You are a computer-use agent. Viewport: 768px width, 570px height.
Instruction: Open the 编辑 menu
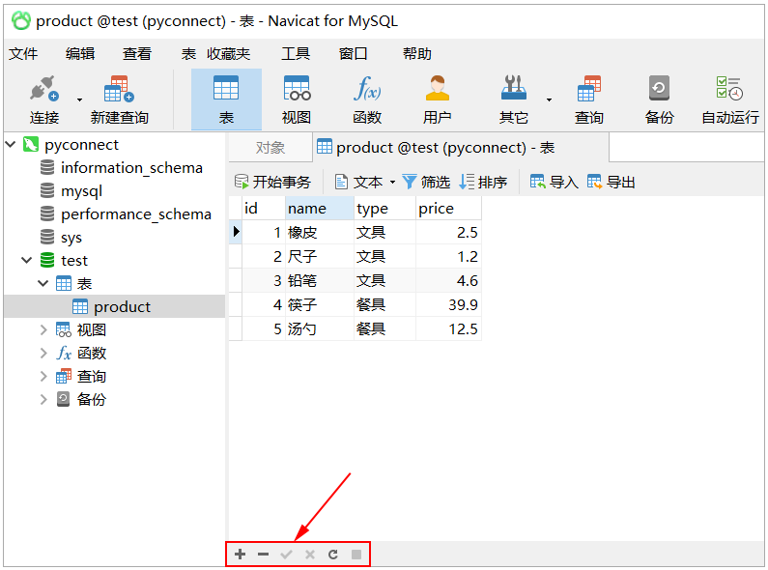pos(80,53)
